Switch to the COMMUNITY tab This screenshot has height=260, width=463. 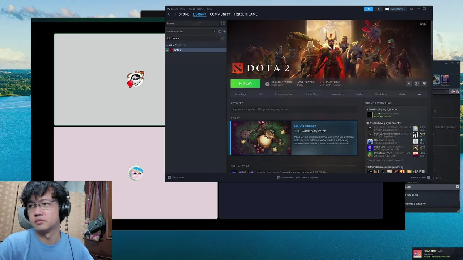coord(220,14)
